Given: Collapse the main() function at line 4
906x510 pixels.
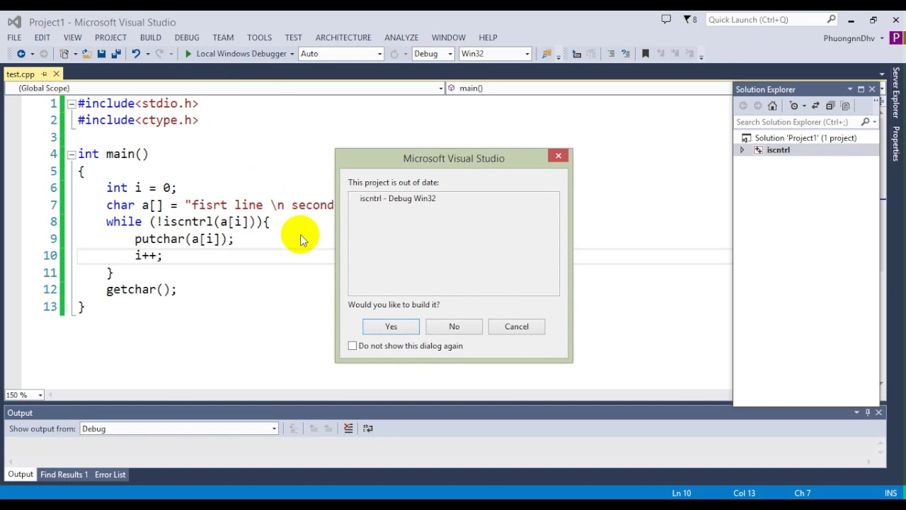Looking at the screenshot, I should [71, 154].
